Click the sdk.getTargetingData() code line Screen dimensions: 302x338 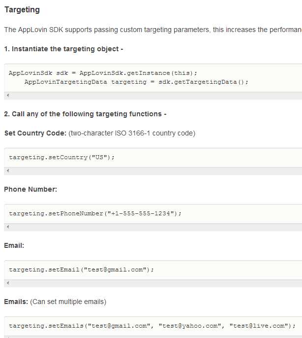coord(136,82)
